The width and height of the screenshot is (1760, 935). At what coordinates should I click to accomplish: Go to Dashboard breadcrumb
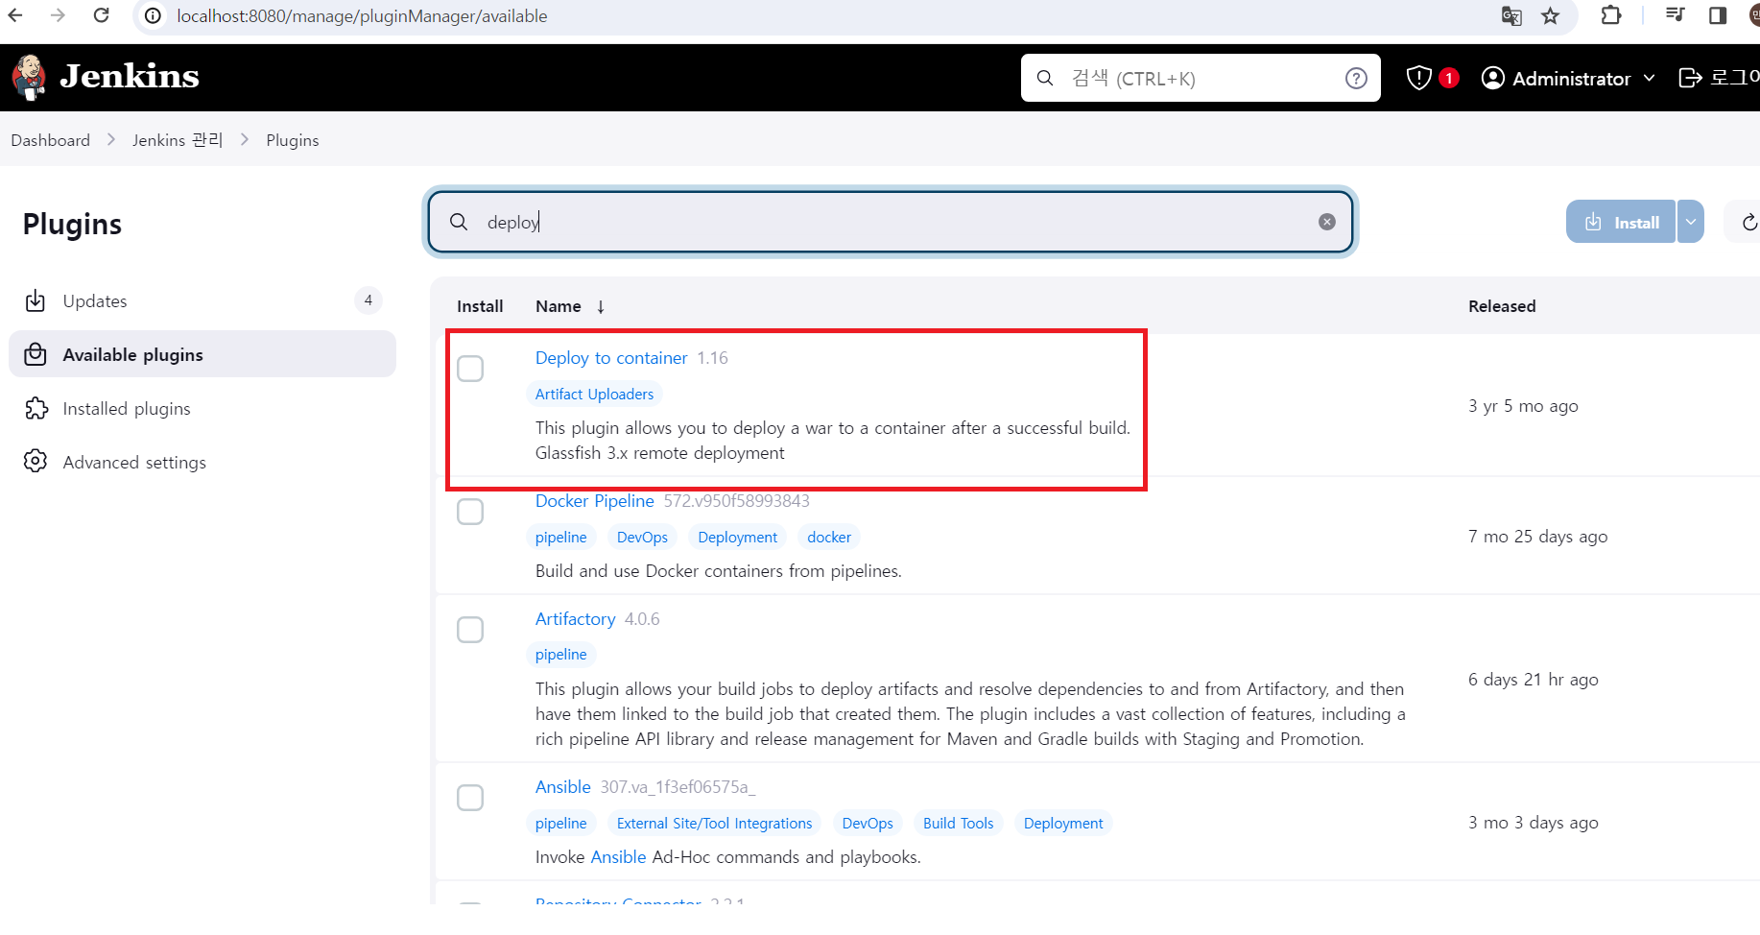(50, 140)
